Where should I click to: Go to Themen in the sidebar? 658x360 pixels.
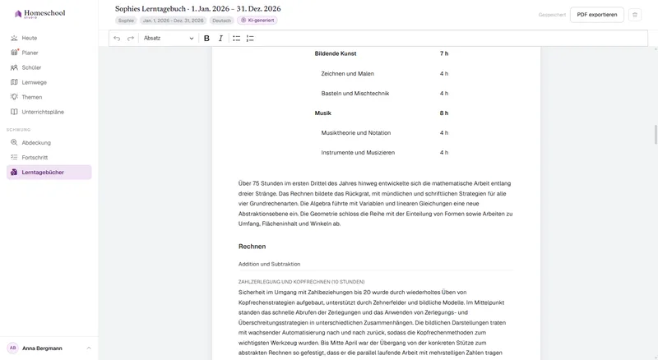[49, 97]
